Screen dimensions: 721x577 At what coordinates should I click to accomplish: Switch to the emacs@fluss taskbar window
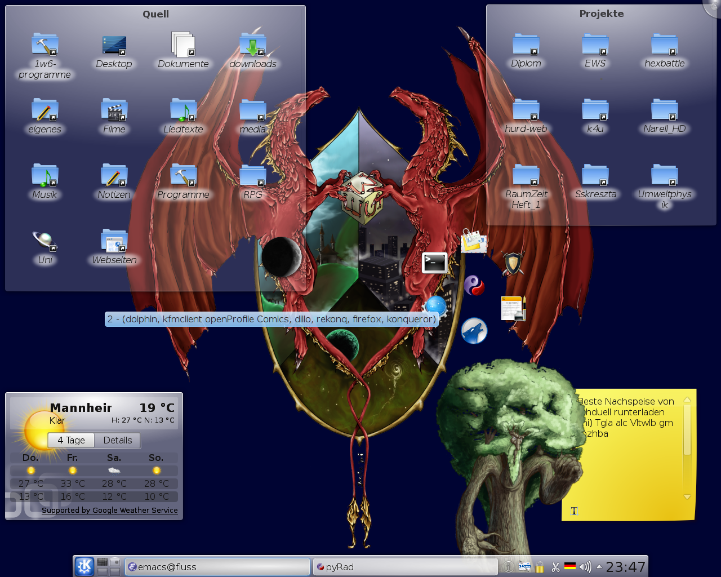click(217, 567)
